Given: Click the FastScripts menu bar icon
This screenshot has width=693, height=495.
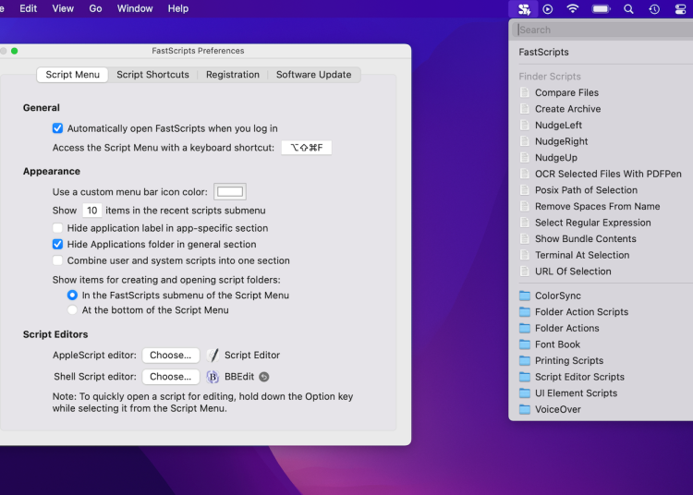Looking at the screenshot, I should [524, 9].
